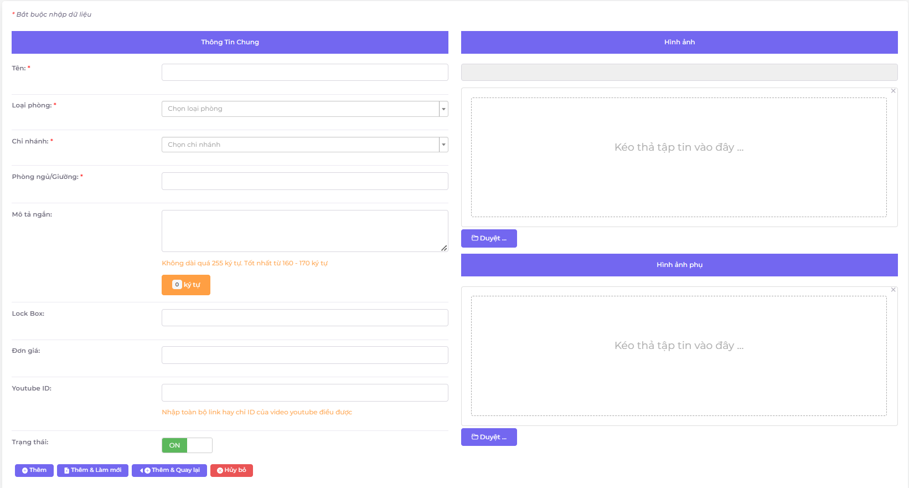Screen dimensions: 909x488
Task: Click the Đơn giá input field
Action: tap(304, 355)
